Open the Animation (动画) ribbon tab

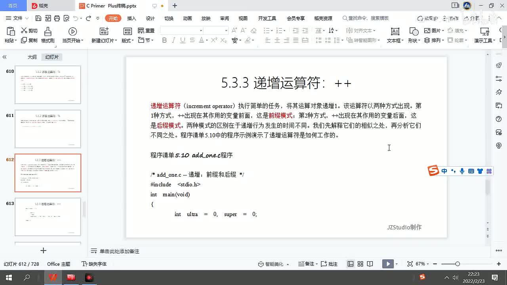click(187, 18)
